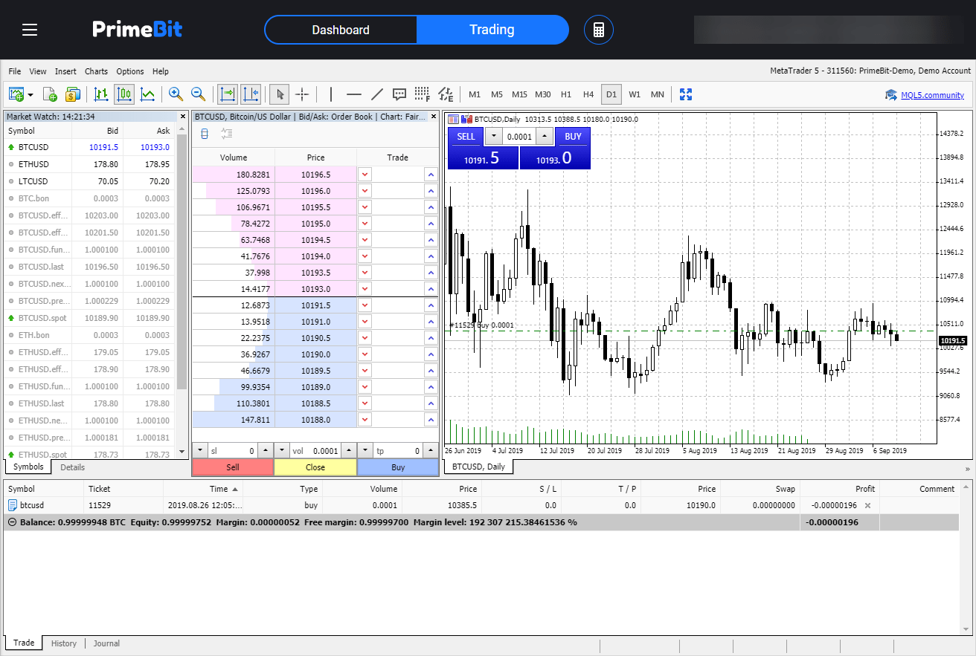
Task: Click the new chart window icon
Action: 16,94
